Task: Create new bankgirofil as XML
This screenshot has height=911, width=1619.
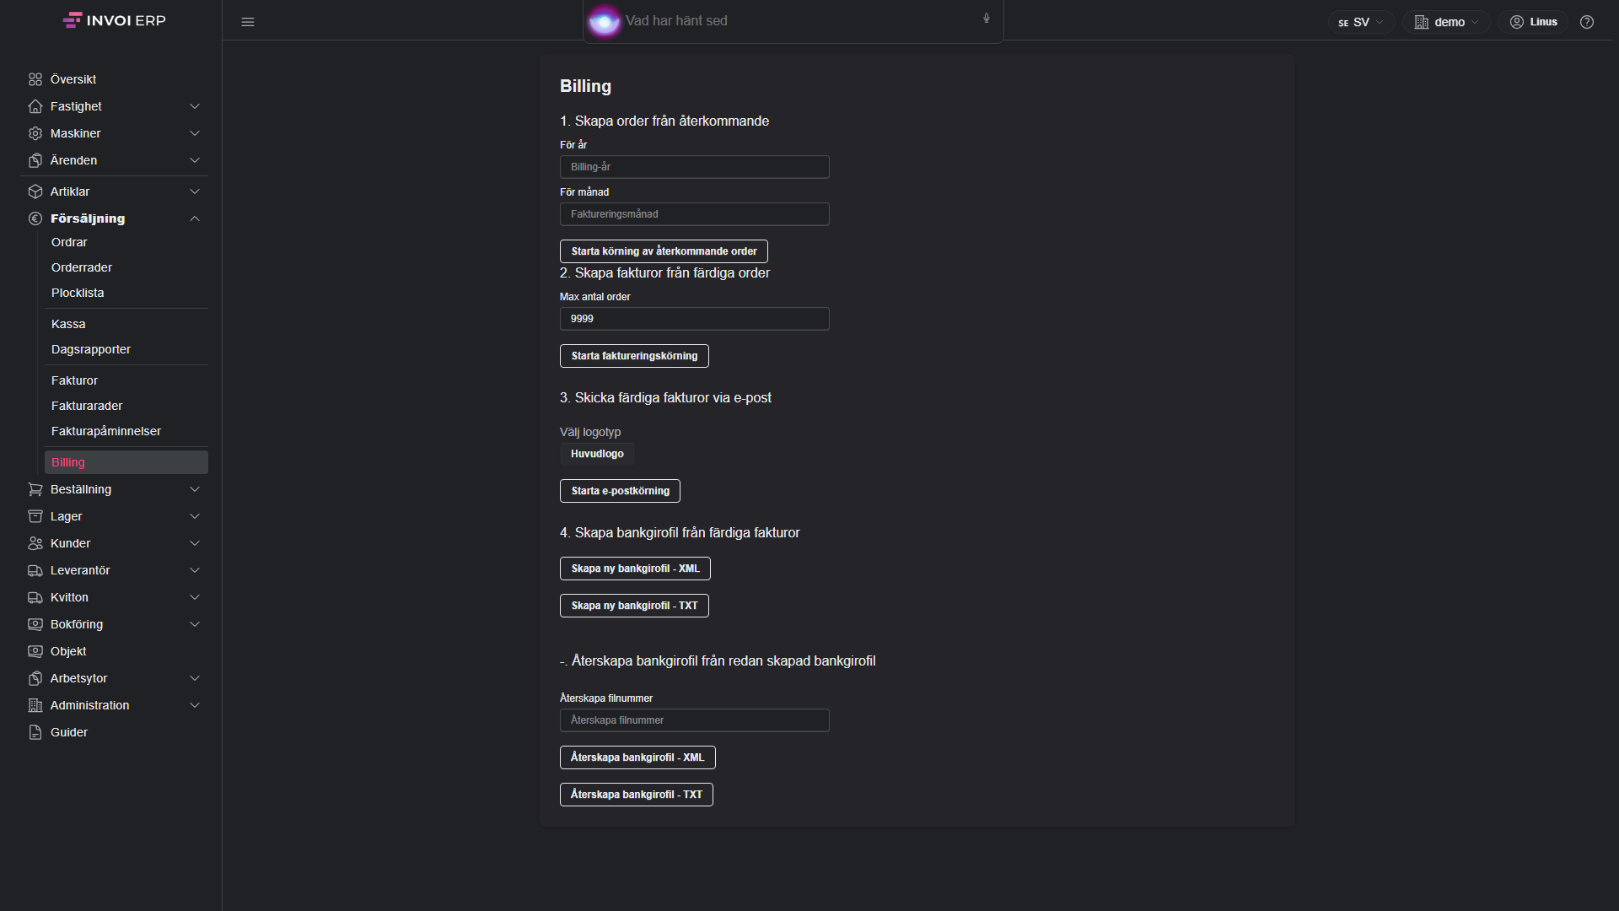Action: [x=635, y=569]
